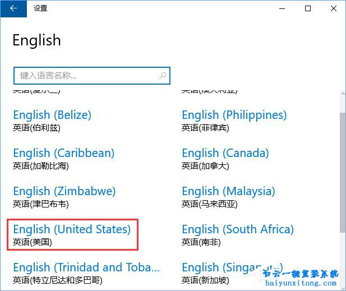Select English (Belize) language
Screen dimensions: 346x291
click(52, 116)
